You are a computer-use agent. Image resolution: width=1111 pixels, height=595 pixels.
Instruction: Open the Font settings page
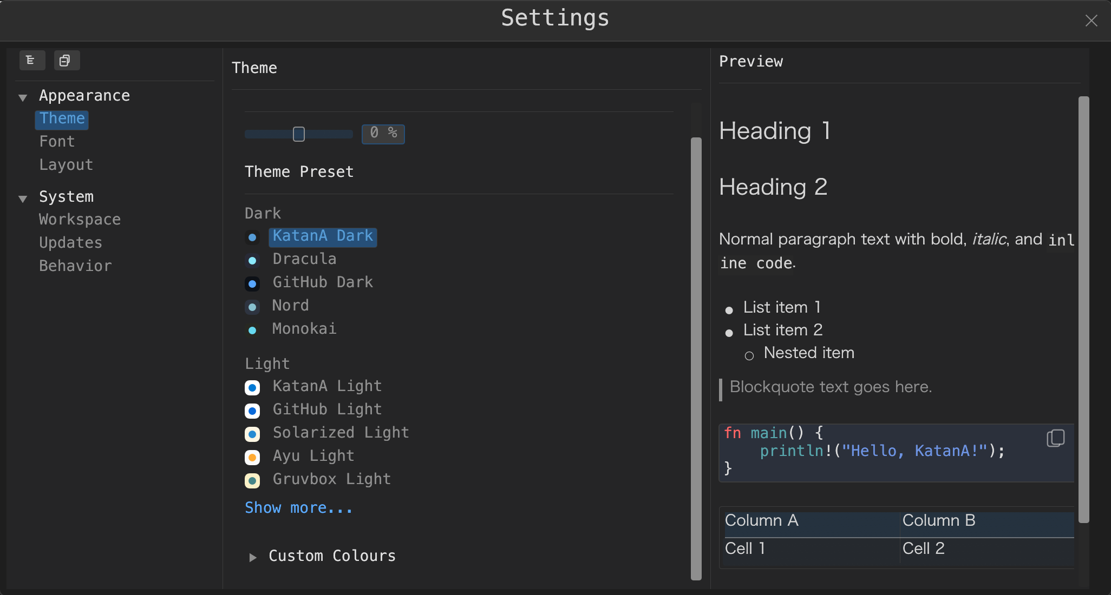coord(56,141)
